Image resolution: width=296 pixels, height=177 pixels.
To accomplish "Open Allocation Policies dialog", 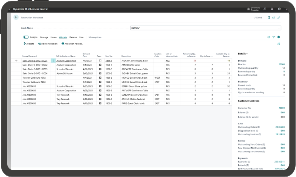I will click(72, 44).
